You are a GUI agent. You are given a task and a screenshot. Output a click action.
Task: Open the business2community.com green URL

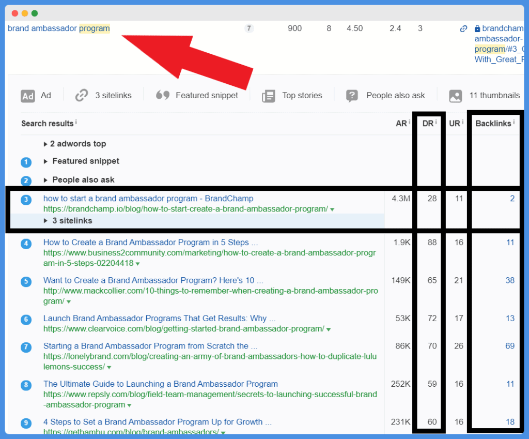pos(210,258)
